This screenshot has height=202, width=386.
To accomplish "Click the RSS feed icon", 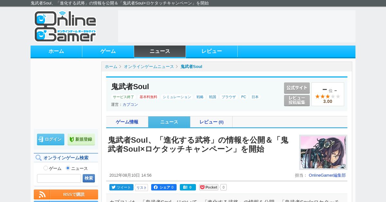I will click(42, 194).
